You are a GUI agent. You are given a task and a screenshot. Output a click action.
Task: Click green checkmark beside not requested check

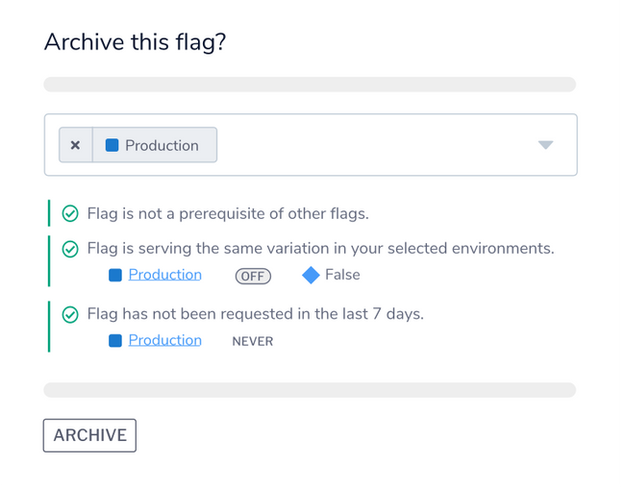tap(70, 314)
